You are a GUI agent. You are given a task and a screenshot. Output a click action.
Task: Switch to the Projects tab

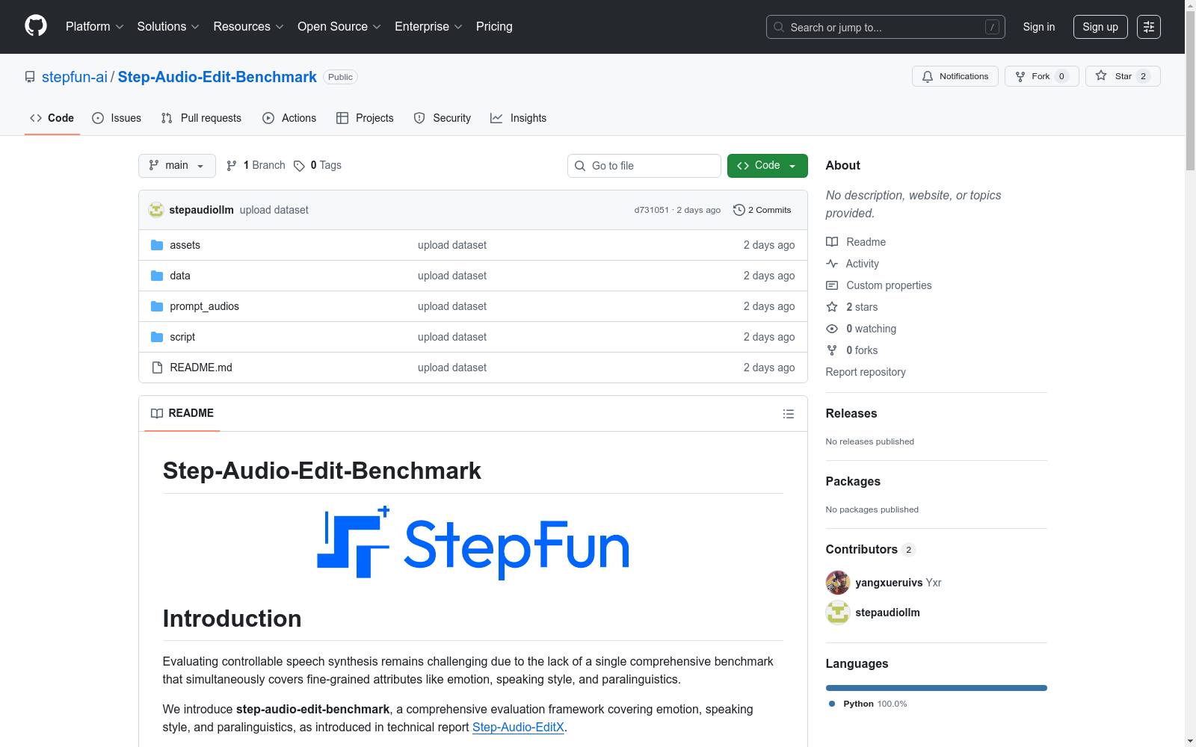pyautogui.click(x=365, y=118)
